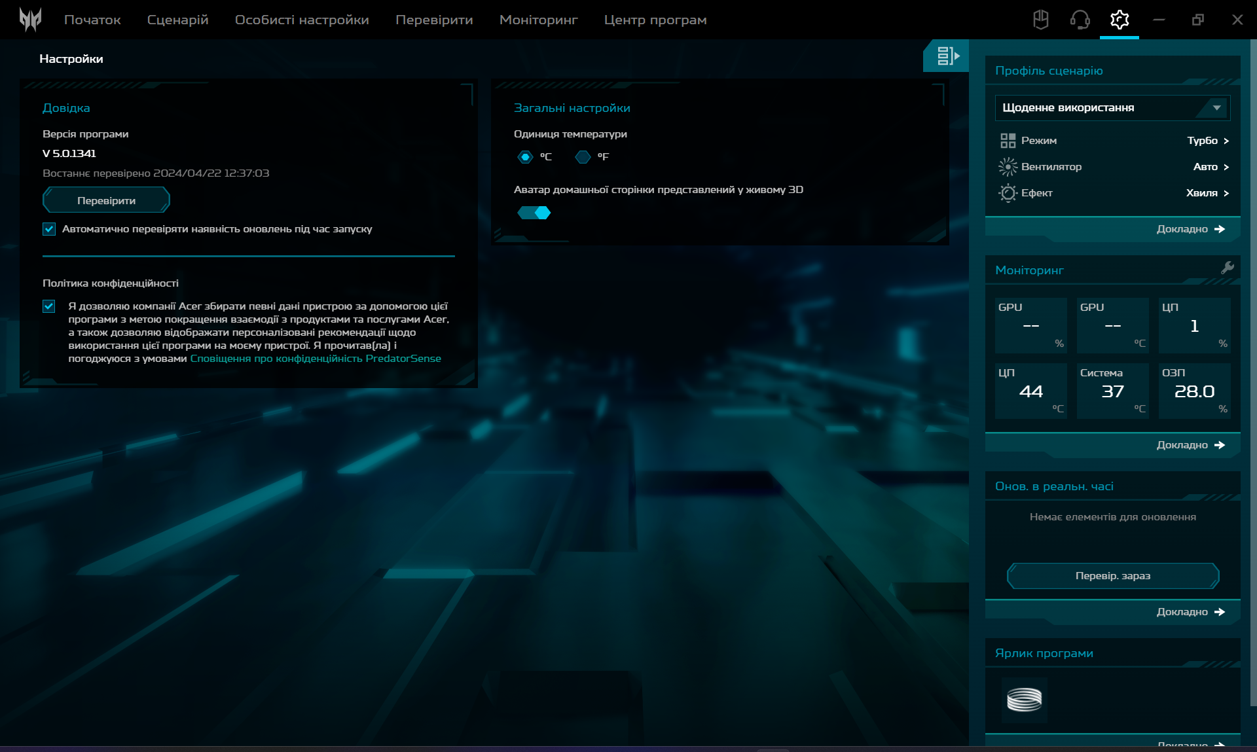Toggle the live 3D home page avatar switch
Viewport: 1257px width, 752px height.
coord(534,213)
